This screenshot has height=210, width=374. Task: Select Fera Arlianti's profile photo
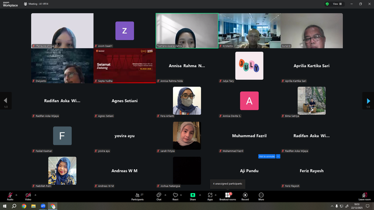(x=187, y=101)
